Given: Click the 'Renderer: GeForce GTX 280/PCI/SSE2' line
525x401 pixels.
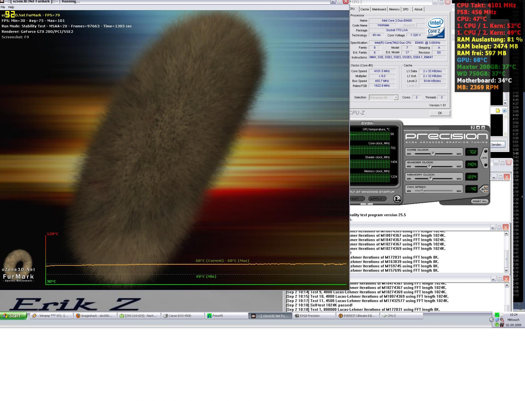Looking at the screenshot, I should coord(37,32).
